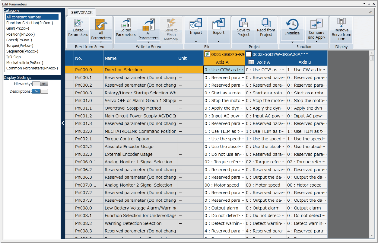Image resolution: width=378 pixels, height=243 pixels.
Task: Expand All Parameters dropdown under Write to Servo
Action: (x=148, y=42)
